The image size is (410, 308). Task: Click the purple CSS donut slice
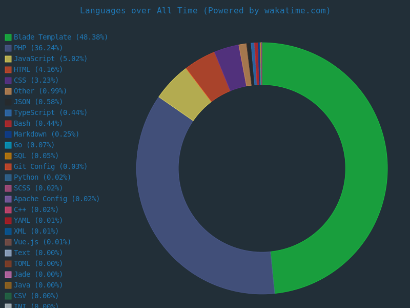231,68
